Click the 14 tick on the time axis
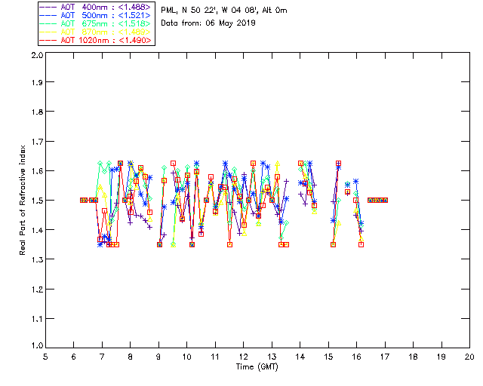The width and height of the screenshot is (483, 386). tap(300, 356)
